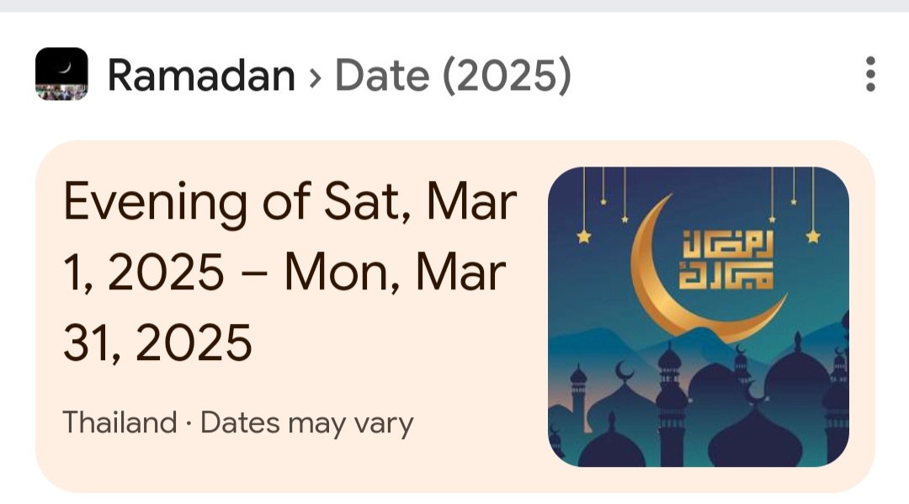This screenshot has height=504, width=909.
Task: Tap the small Ramadan crescent thumbnail icon
Action: pos(61,74)
